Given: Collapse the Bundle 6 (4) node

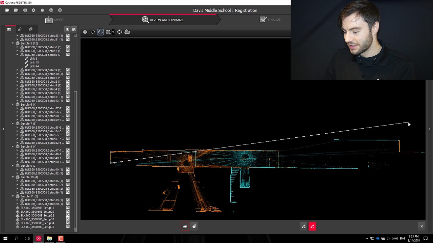Looking at the screenshot, I should [13, 104].
